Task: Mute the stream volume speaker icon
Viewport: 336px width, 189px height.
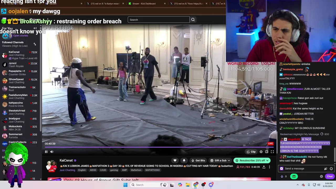Action: click(52, 152)
